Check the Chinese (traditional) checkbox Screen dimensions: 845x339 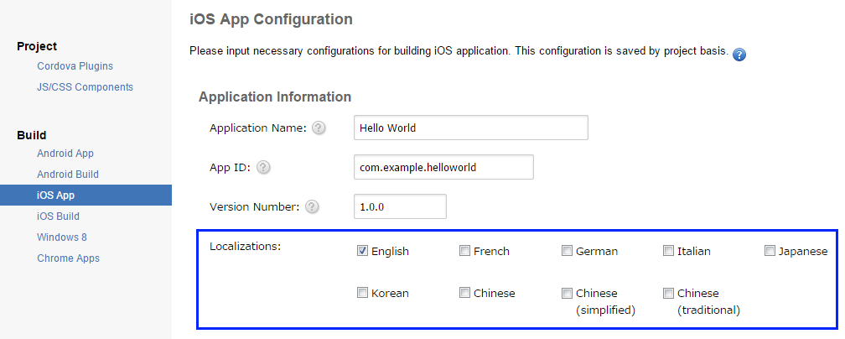668,293
